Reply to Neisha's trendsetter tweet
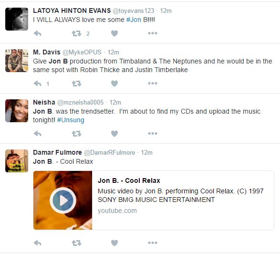Viewport: 280px width, 254px height. 38,134
